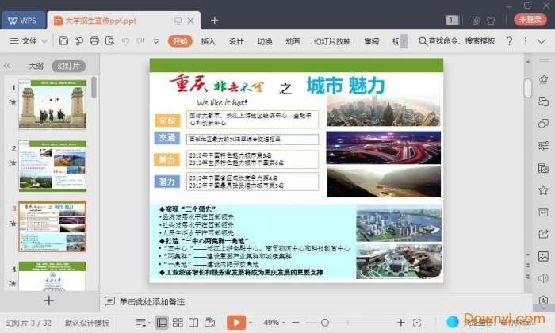Viewport: 555px width, 333px height.
Task: Expand more ribbon tabs arrow
Action: (x=404, y=41)
